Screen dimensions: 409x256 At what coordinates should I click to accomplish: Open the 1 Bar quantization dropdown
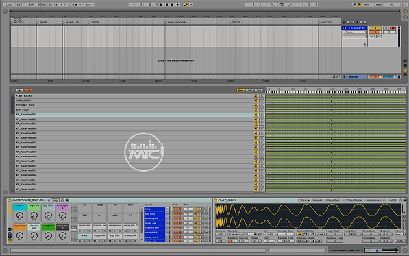click(88, 5)
